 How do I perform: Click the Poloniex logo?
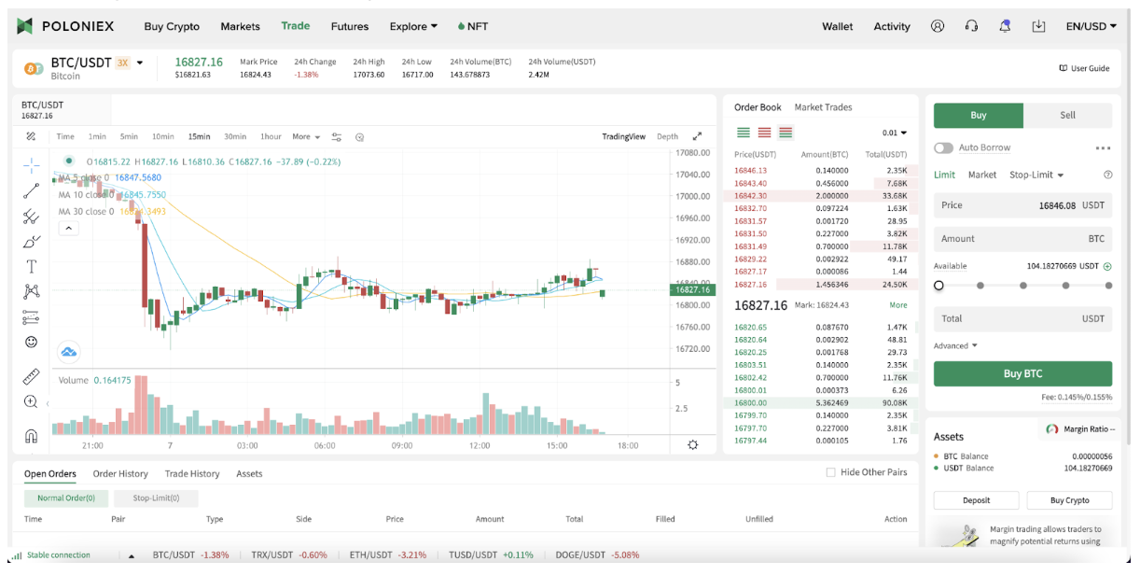(65, 26)
